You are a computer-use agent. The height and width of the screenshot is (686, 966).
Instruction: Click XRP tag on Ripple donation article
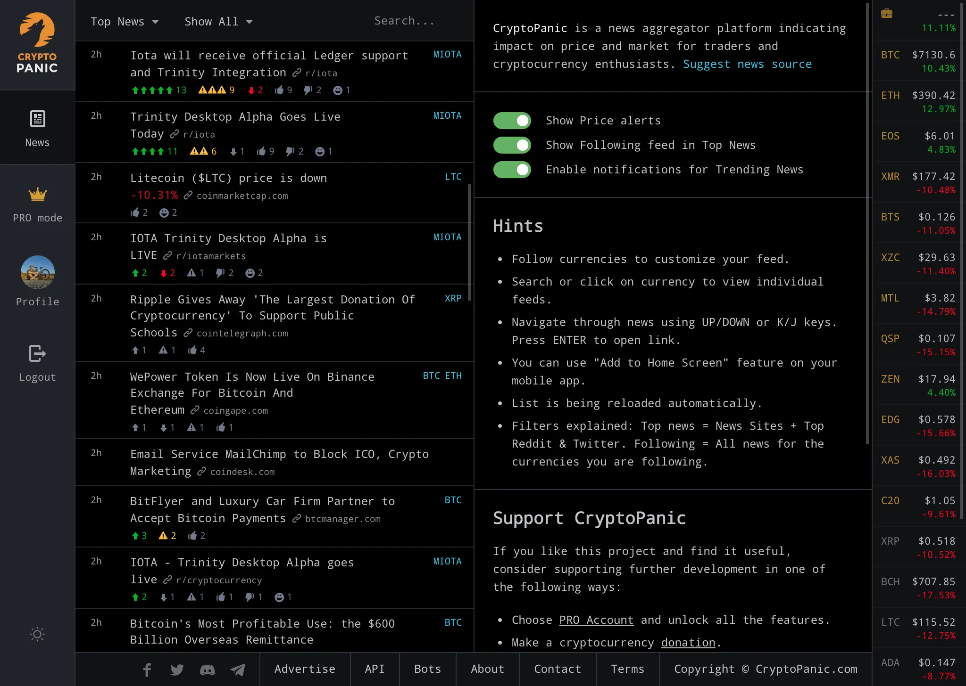pyautogui.click(x=453, y=298)
